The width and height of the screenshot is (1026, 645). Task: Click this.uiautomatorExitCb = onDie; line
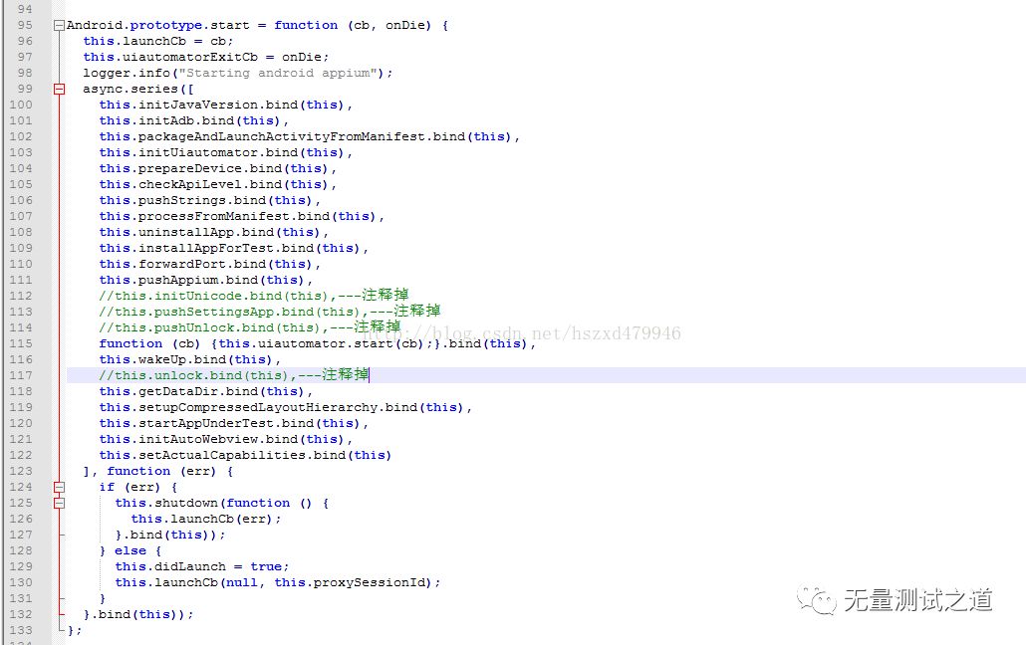coord(205,57)
